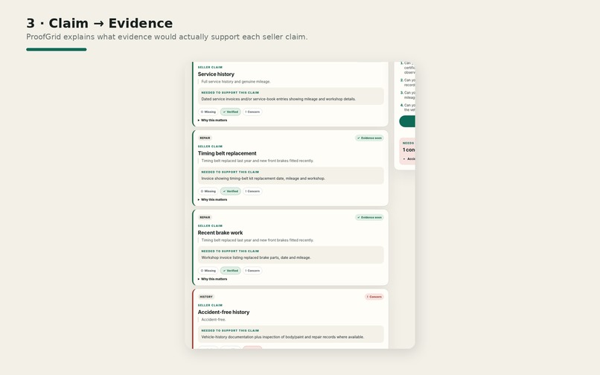Click the 'Service history' claim title
The height and width of the screenshot is (375, 600).
pos(216,74)
